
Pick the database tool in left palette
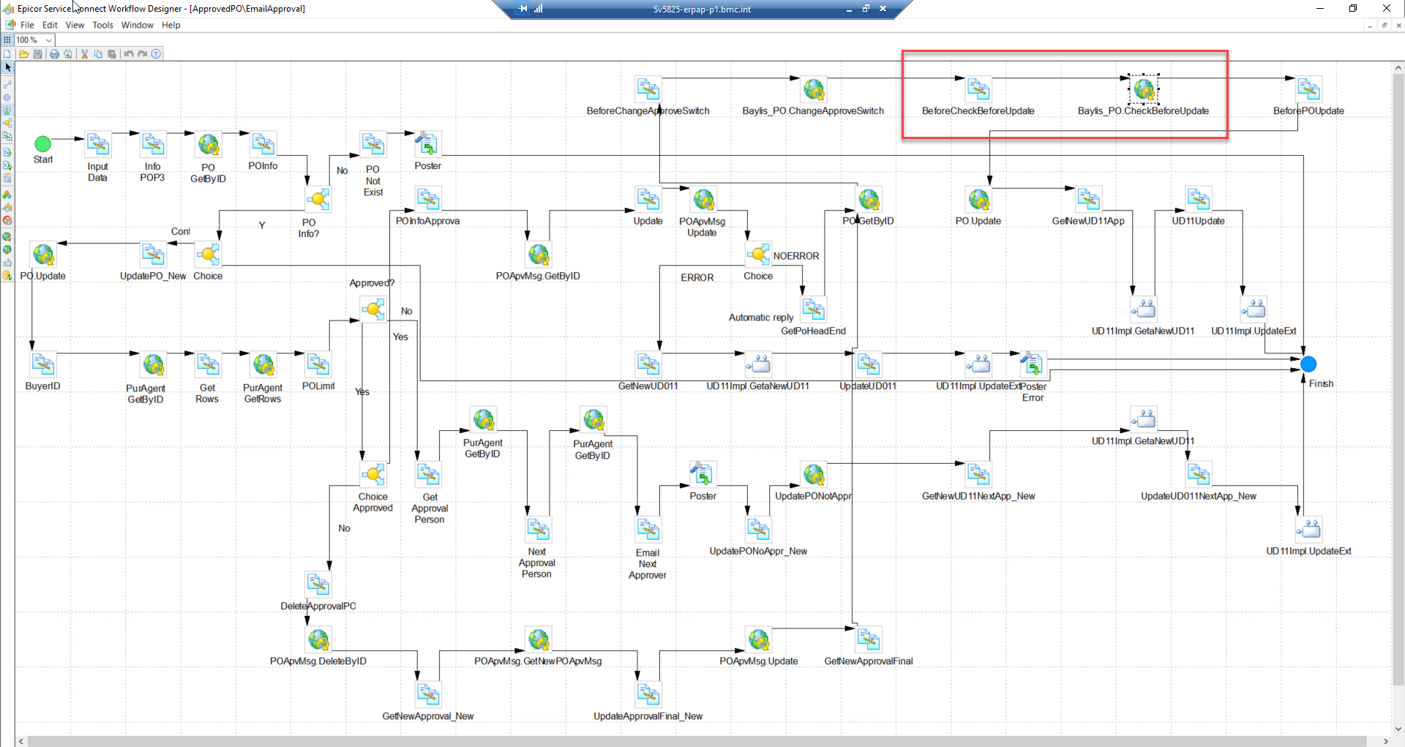pos(7,275)
